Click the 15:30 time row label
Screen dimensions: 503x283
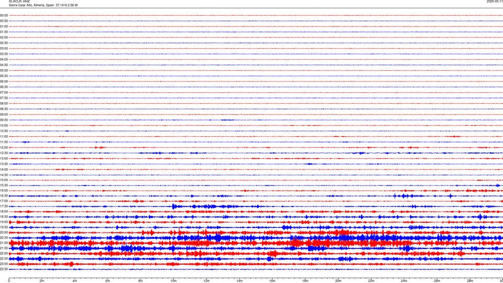4,186
